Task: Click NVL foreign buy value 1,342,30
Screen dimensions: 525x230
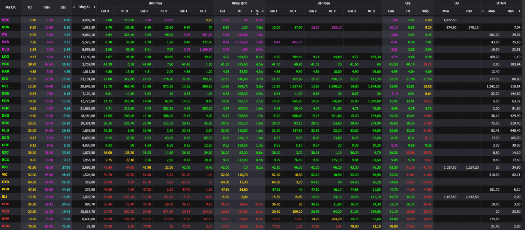Action: pos(493,86)
